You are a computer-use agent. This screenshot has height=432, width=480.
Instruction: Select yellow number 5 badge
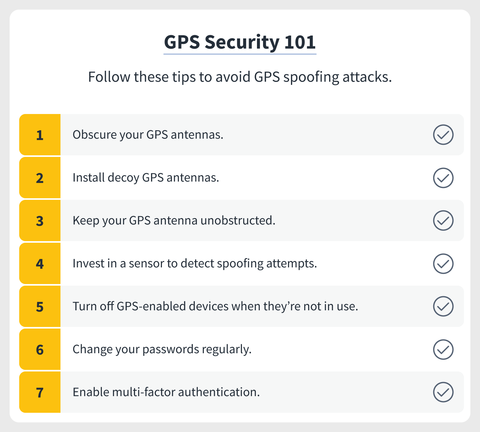pos(40,306)
